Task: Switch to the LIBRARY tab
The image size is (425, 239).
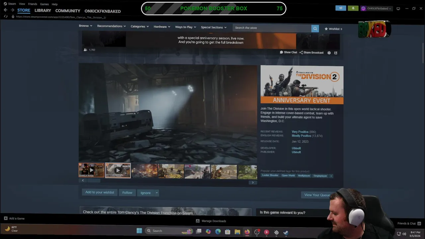Action: pyautogui.click(x=43, y=11)
